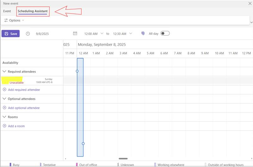Open the Options dropdown menu
Screen dimensions: 253x167
coord(14,20)
